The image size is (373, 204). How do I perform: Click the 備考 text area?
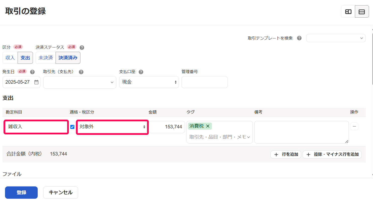point(302,132)
